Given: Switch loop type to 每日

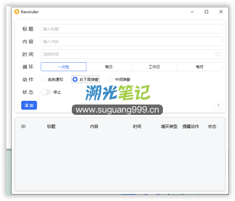Looking at the screenshot, I should point(109,67).
